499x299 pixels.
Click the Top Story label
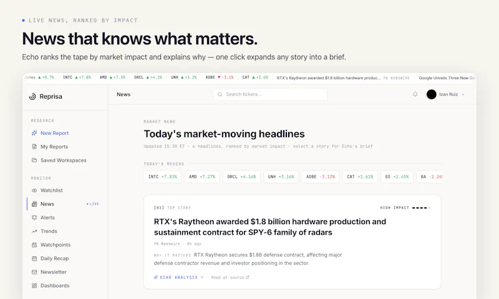tap(179, 208)
